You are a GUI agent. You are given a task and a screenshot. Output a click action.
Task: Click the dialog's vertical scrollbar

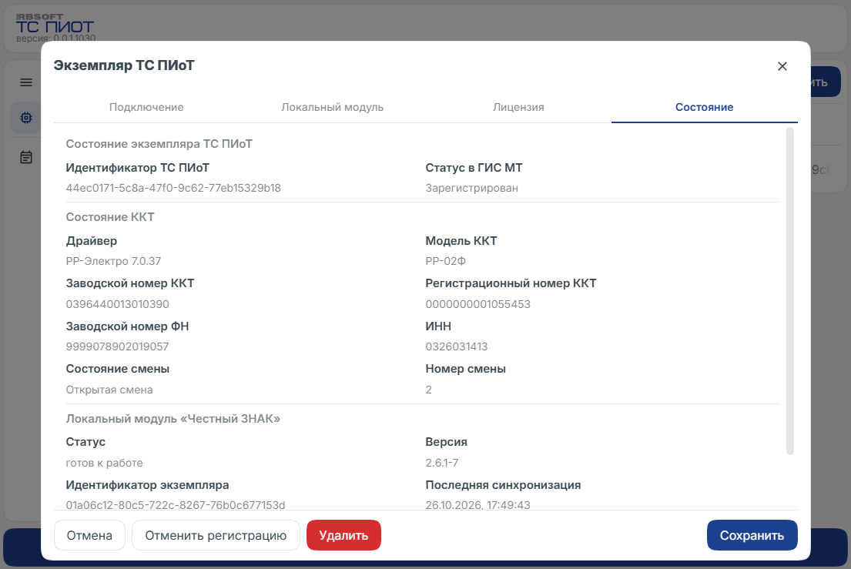click(x=790, y=291)
